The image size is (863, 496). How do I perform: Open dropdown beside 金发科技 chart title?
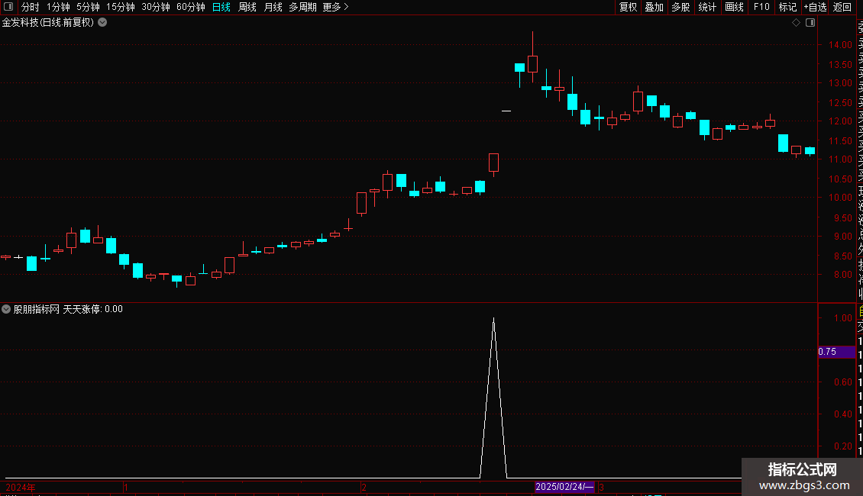(x=102, y=23)
